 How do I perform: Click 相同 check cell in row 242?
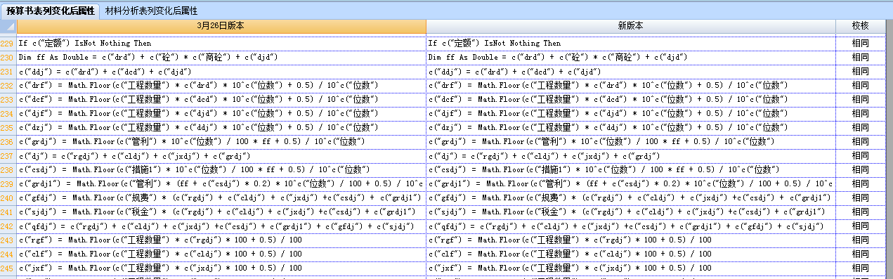(x=860, y=226)
